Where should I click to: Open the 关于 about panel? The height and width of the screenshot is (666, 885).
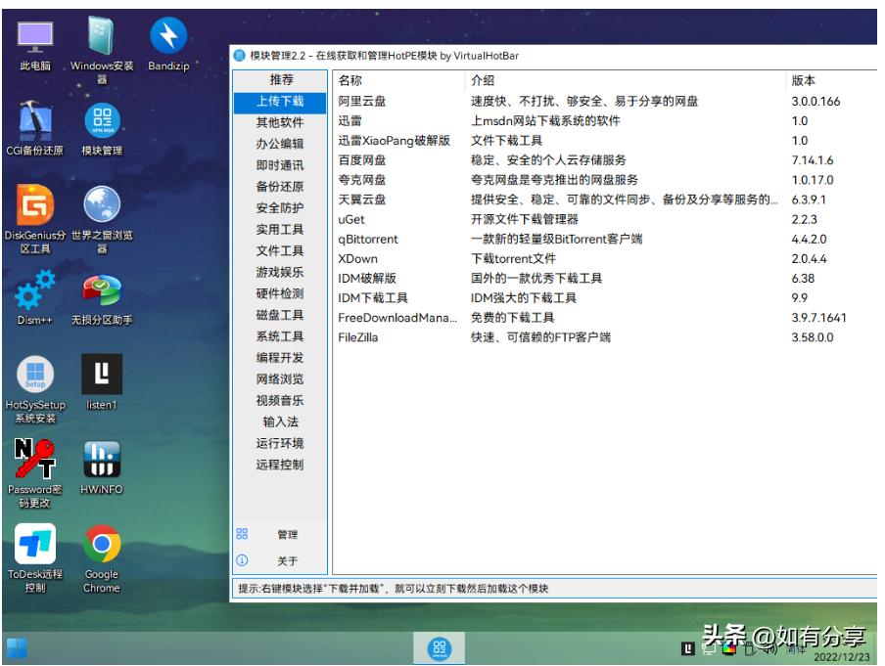[284, 562]
